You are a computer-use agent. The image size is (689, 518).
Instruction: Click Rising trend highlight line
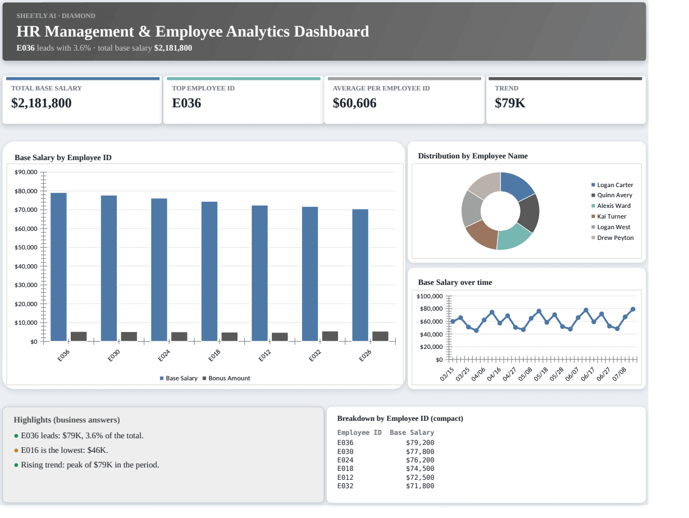tap(90, 465)
